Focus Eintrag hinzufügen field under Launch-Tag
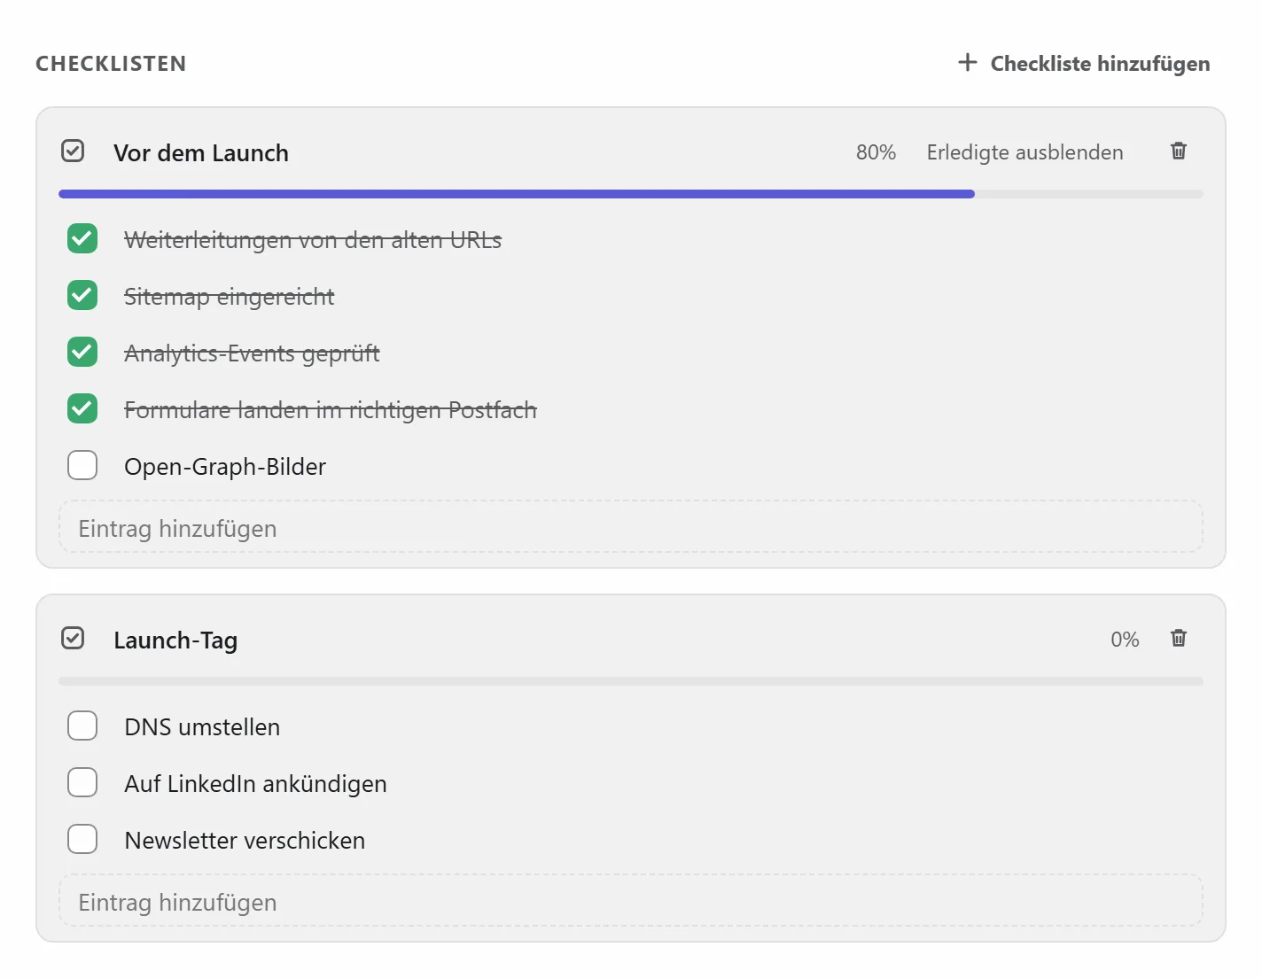 631,901
